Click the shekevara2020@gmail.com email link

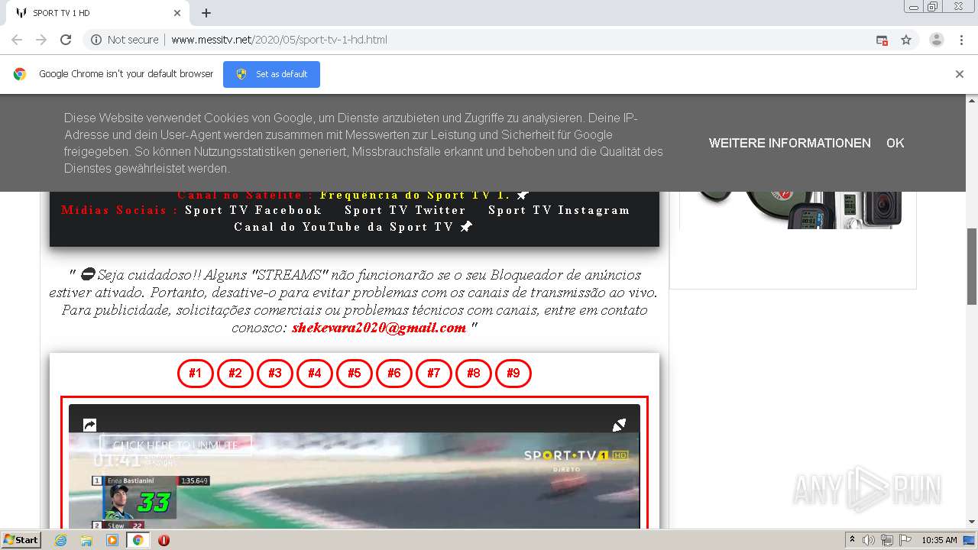[x=379, y=328]
